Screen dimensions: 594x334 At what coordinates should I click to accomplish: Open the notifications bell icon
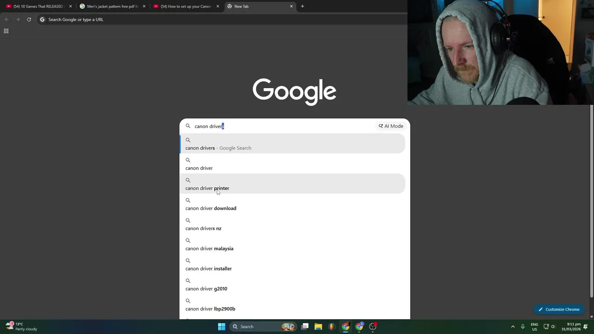[586, 327]
